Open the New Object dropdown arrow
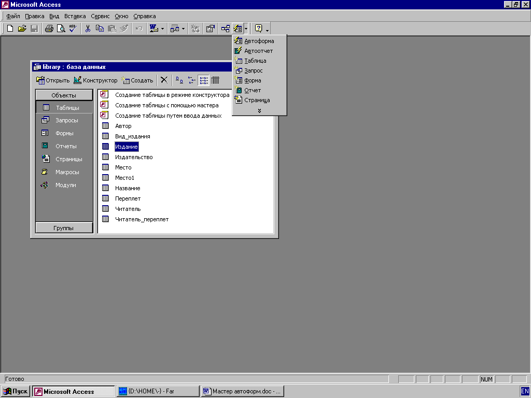Viewport: 531px width, 398px height. coord(246,29)
